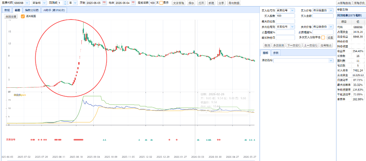The width and height of the screenshot is (366, 161).
Task: Expand the 卖出价格 dropdown
Action: tap(331, 27)
